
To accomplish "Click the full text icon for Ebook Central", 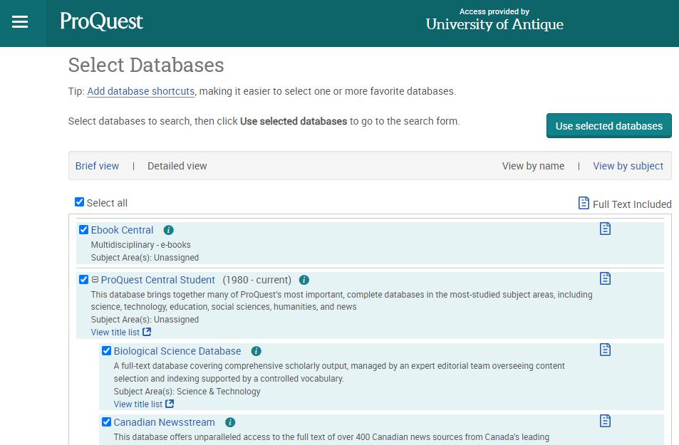I will point(605,229).
